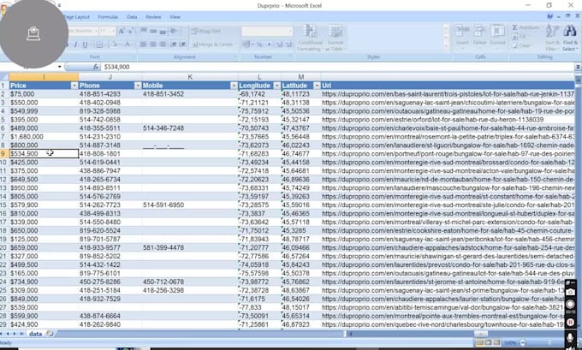Click the Decrease Decimal icon
This screenshot has height=350, width=582.
288,44
